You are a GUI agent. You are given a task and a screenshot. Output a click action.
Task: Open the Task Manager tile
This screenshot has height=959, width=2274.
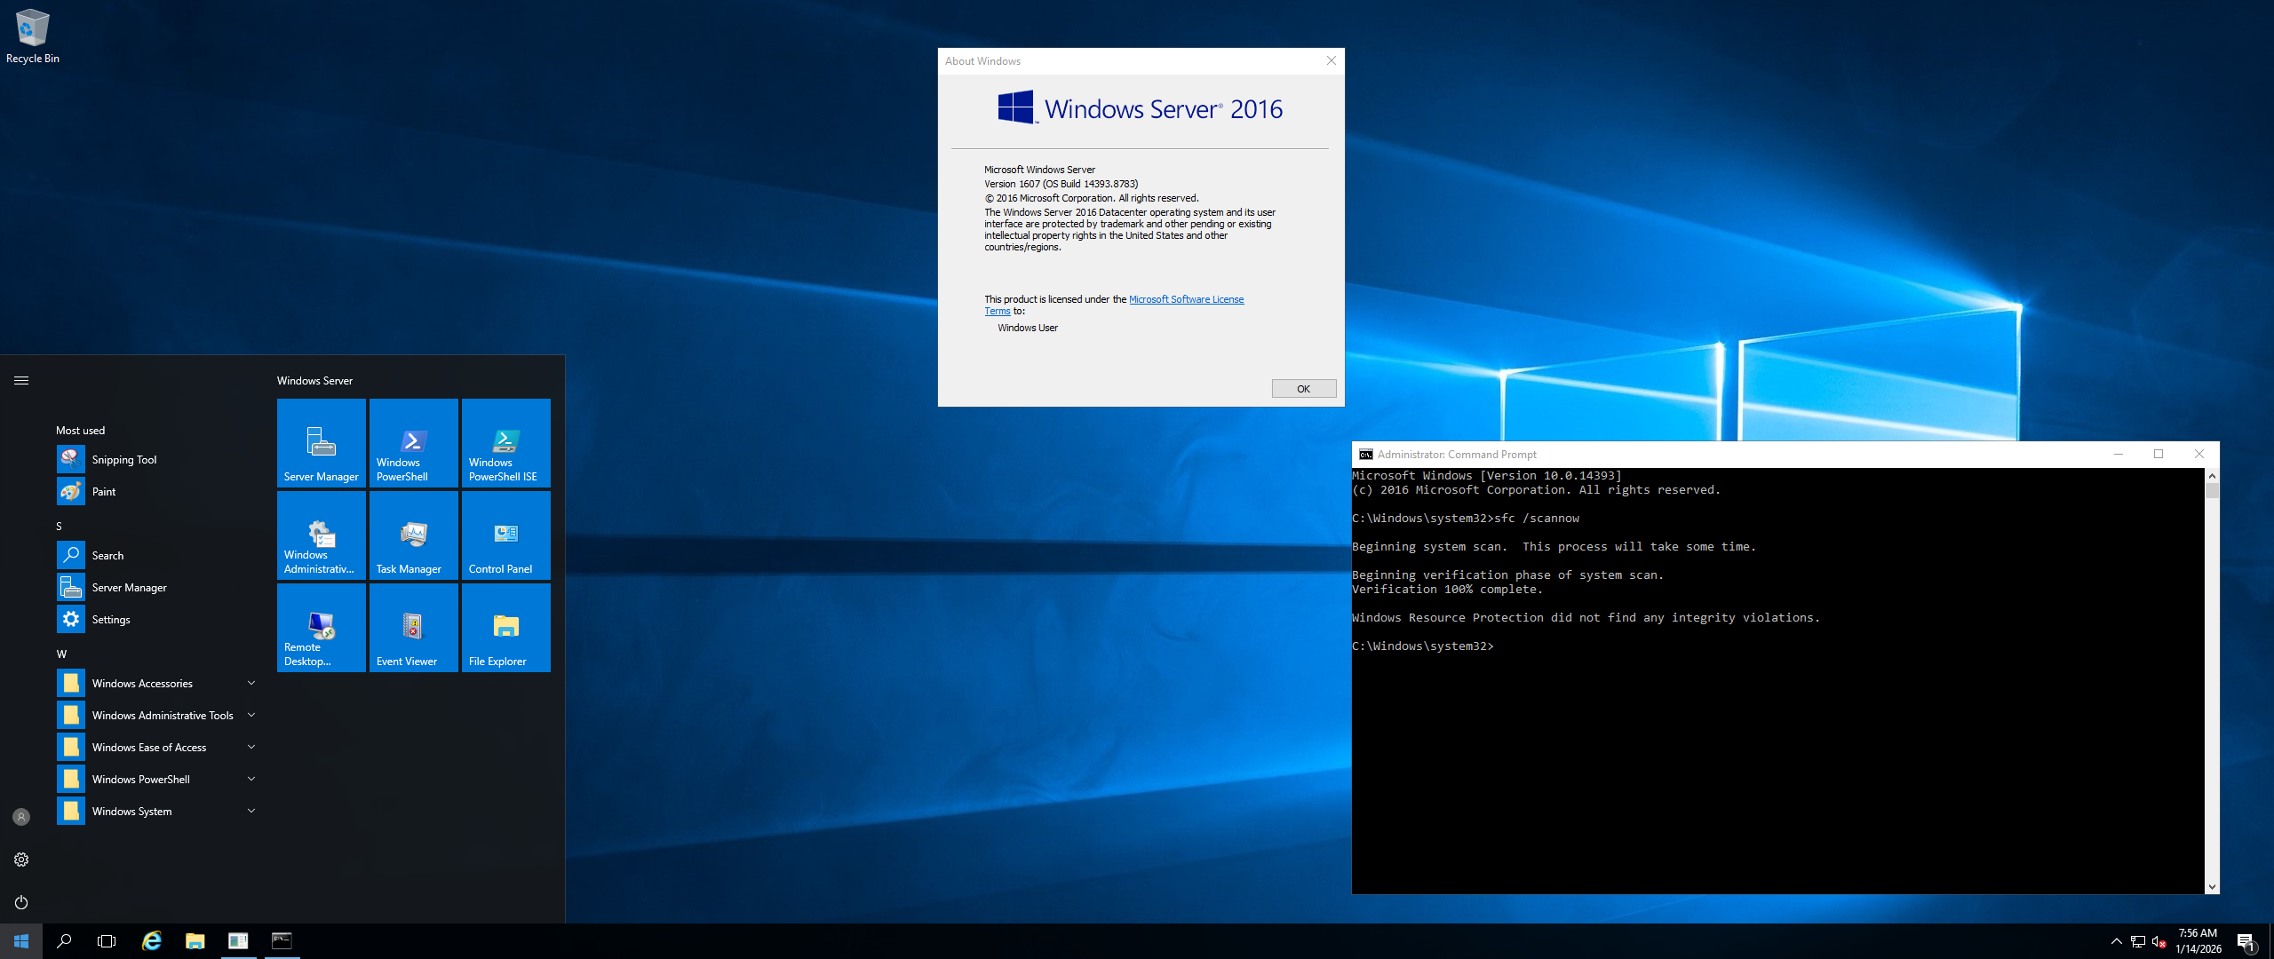(x=413, y=535)
